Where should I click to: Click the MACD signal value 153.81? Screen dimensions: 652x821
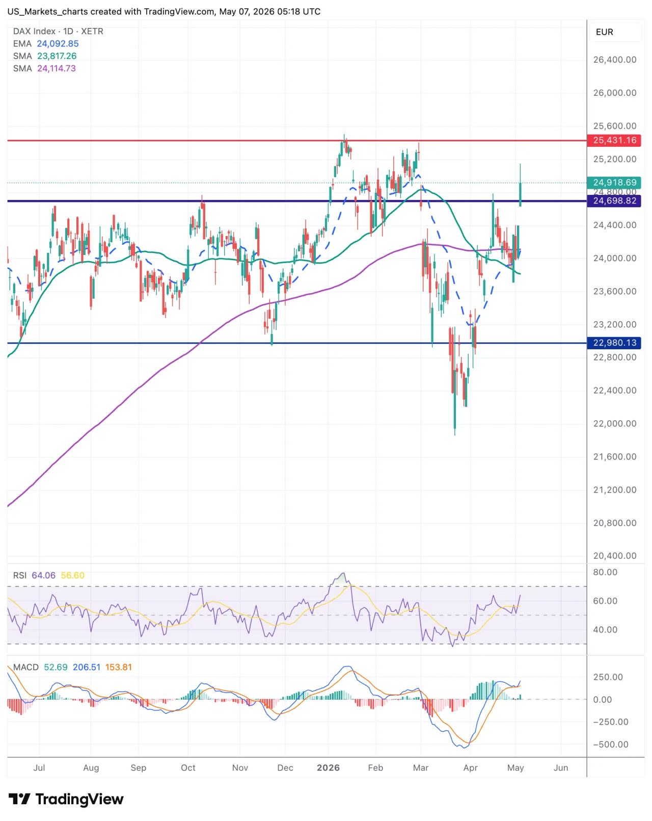tap(119, 668)
